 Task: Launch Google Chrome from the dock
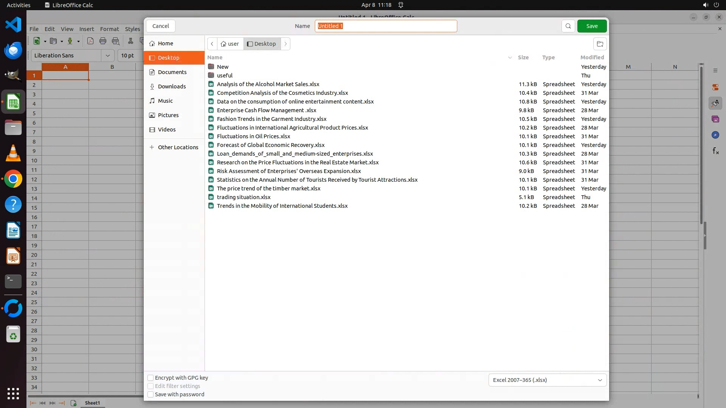point(13,179)
